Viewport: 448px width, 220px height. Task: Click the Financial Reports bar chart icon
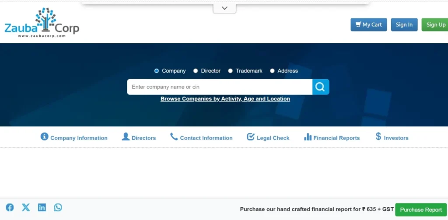point(308,136)
